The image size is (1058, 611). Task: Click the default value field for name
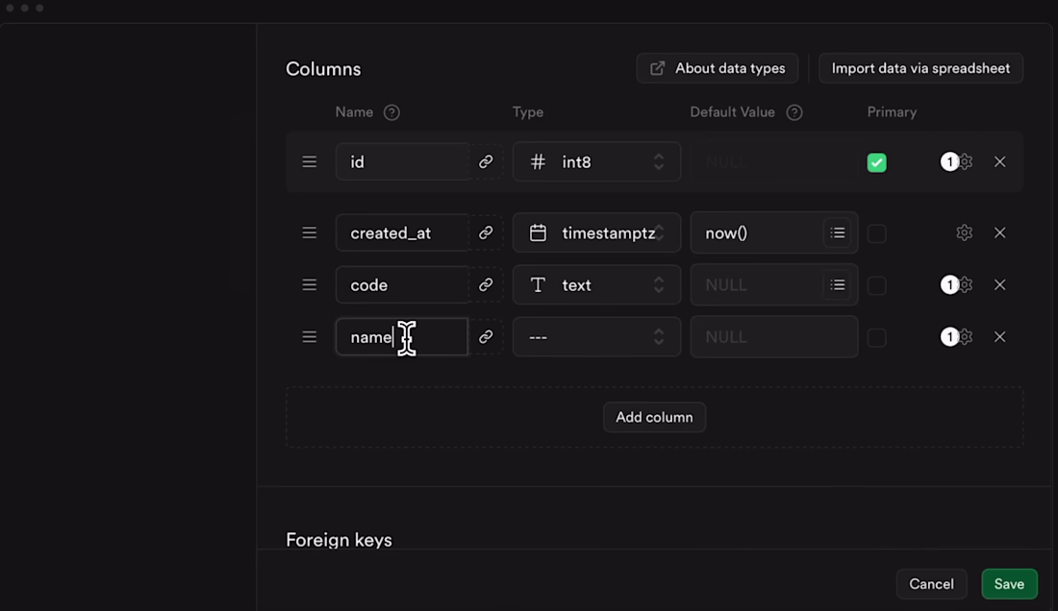(x=773, y=337)
